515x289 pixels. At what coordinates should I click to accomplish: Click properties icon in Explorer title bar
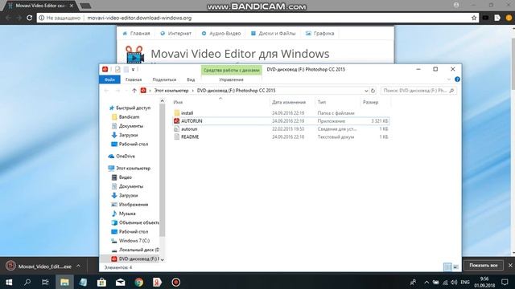[117, 70]
